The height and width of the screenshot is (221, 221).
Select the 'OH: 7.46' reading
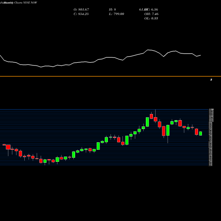151,14
